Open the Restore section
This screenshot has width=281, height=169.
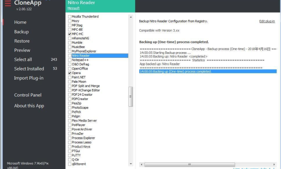click(x=22, y=41)
